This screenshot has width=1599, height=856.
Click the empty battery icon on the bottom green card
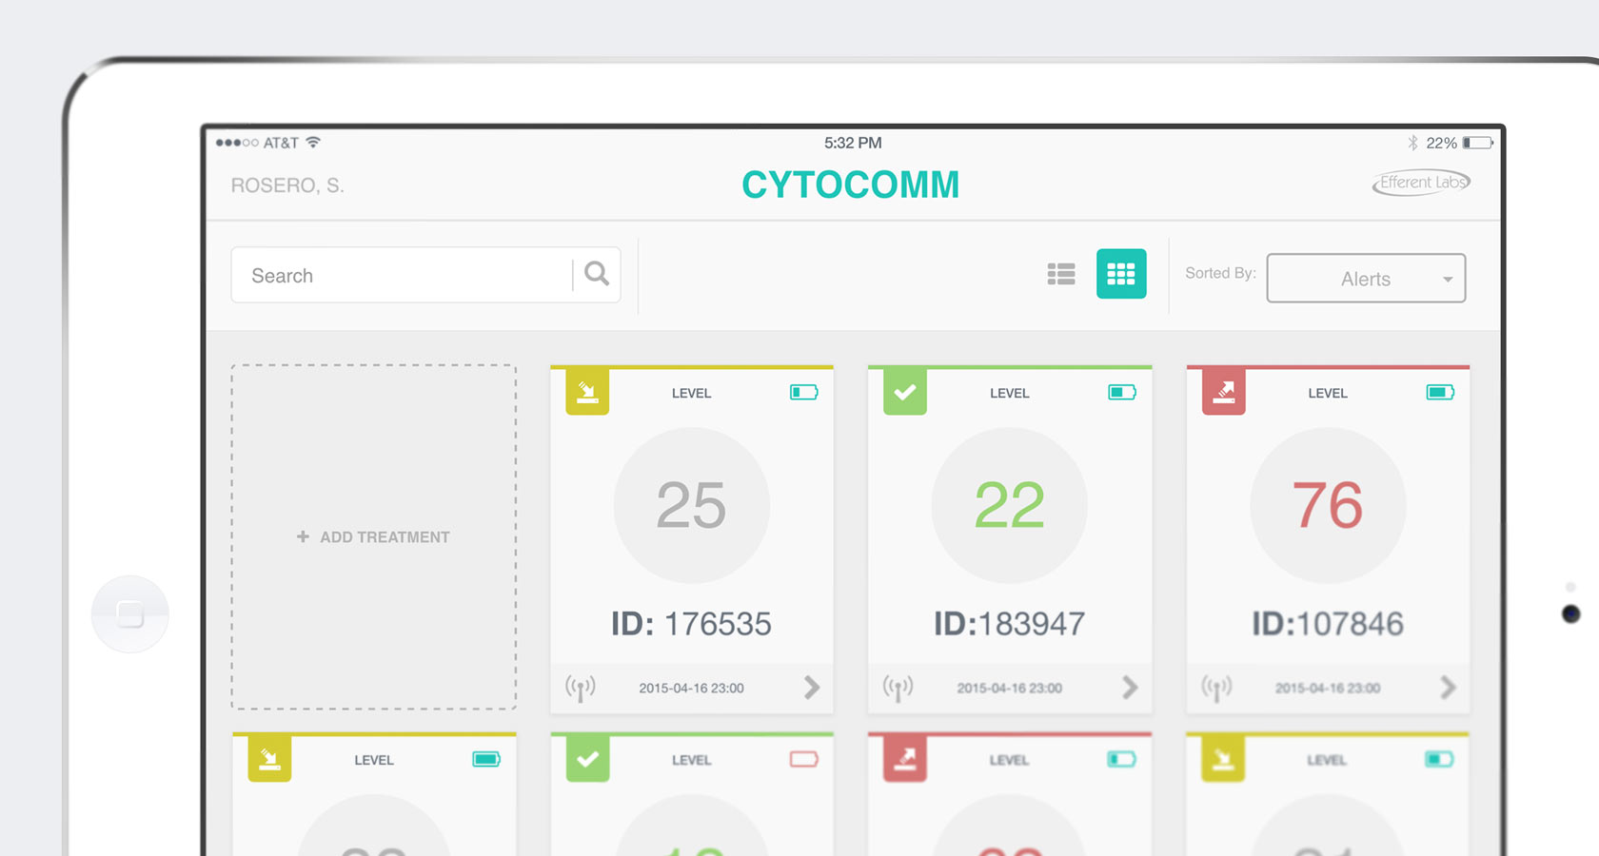point(804,759)
